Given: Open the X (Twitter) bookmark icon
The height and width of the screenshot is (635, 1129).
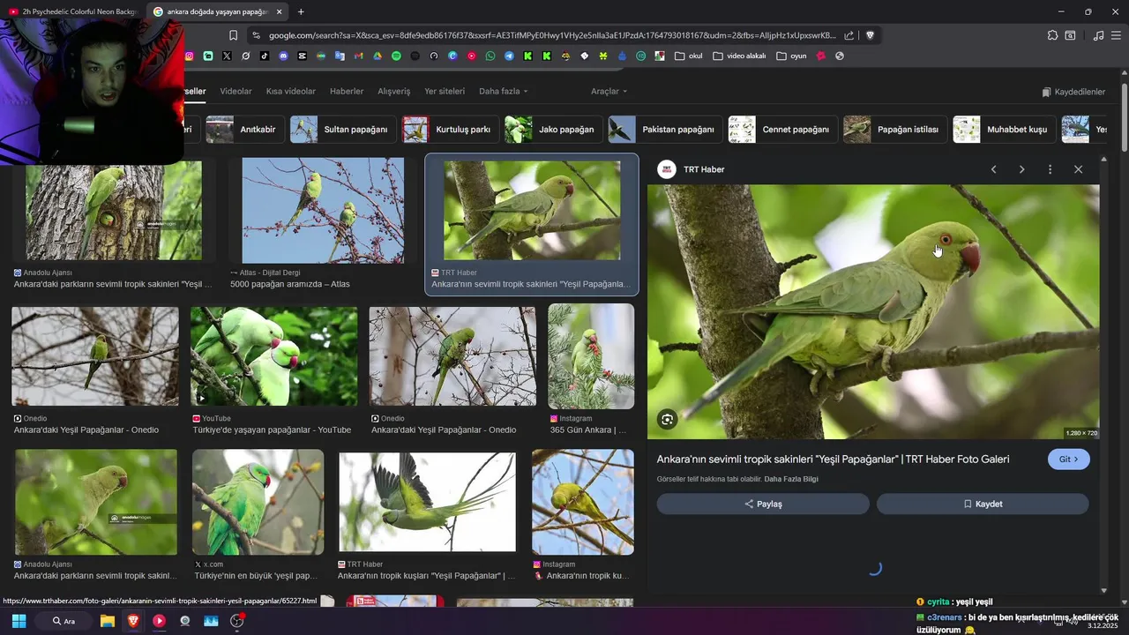Looking at the screenshot, I should point(227,56).
